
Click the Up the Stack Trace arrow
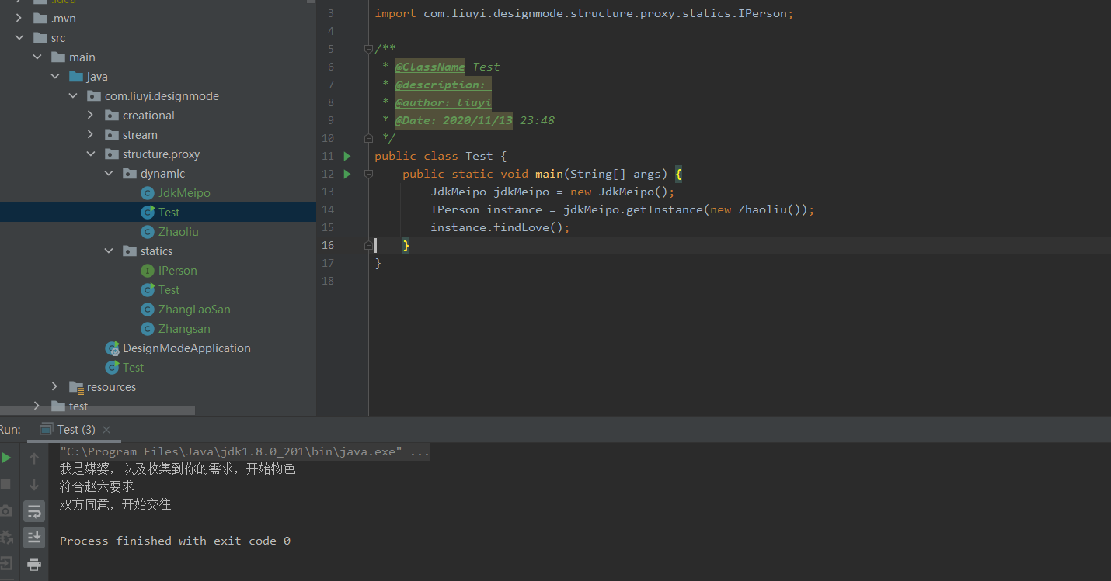tap(34, 458)
